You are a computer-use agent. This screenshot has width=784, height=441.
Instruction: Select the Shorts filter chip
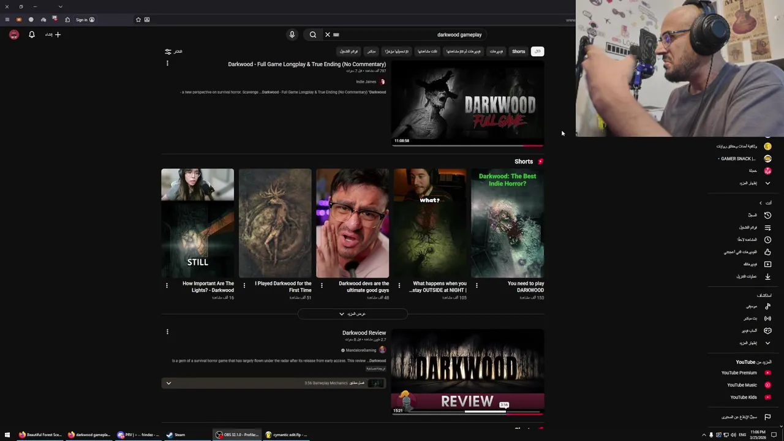(519, 51)
